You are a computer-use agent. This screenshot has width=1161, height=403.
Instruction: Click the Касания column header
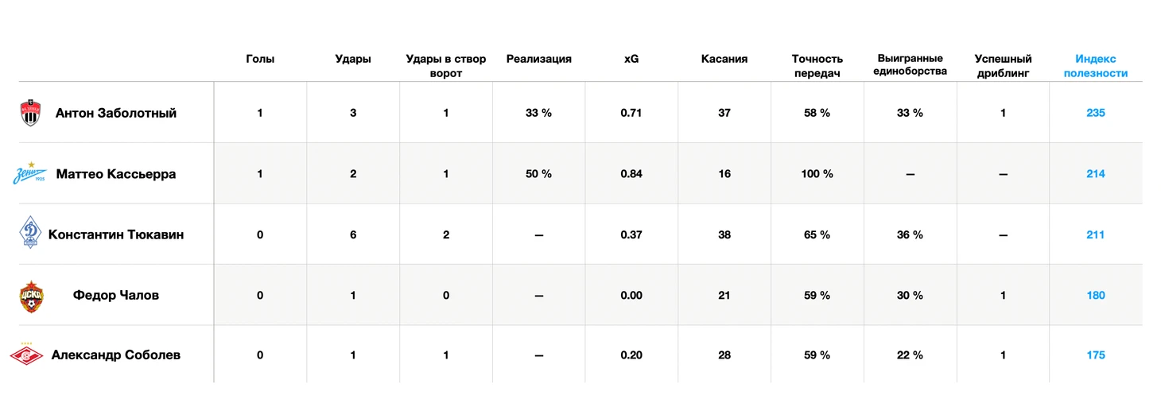pos(724,59)
